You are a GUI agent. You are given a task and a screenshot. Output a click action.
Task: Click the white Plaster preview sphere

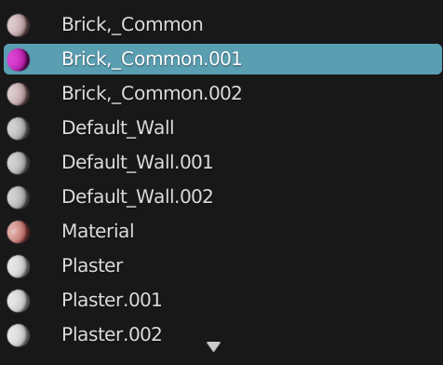[x=19, y=266]
